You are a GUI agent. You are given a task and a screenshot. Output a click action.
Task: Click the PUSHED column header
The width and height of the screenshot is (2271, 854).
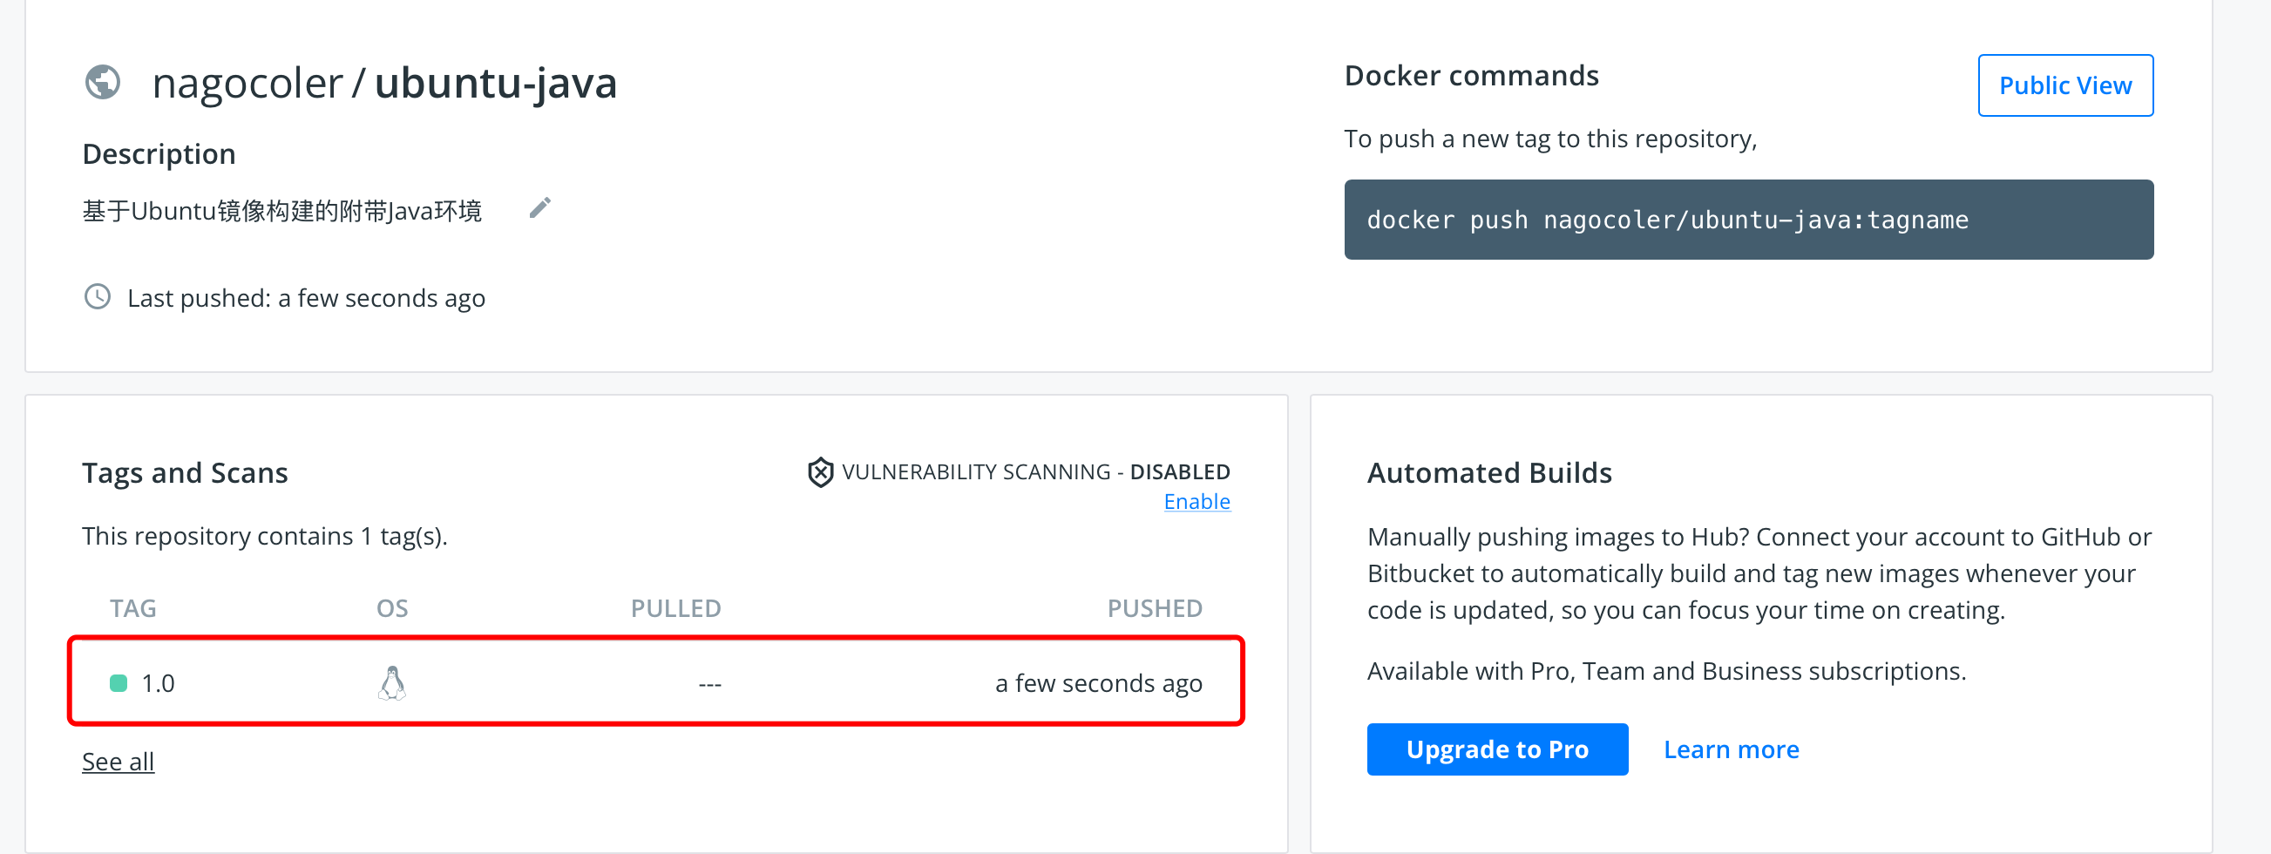pos(1153,608)
